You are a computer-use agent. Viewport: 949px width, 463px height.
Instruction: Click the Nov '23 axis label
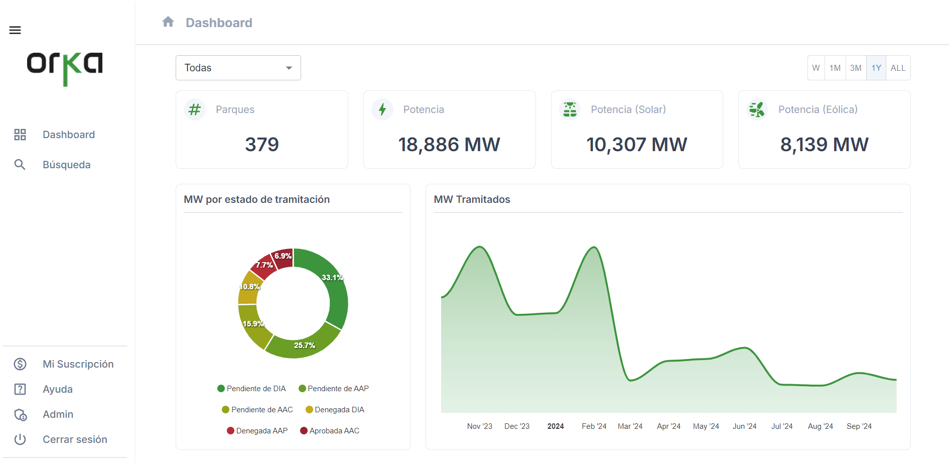480,426
